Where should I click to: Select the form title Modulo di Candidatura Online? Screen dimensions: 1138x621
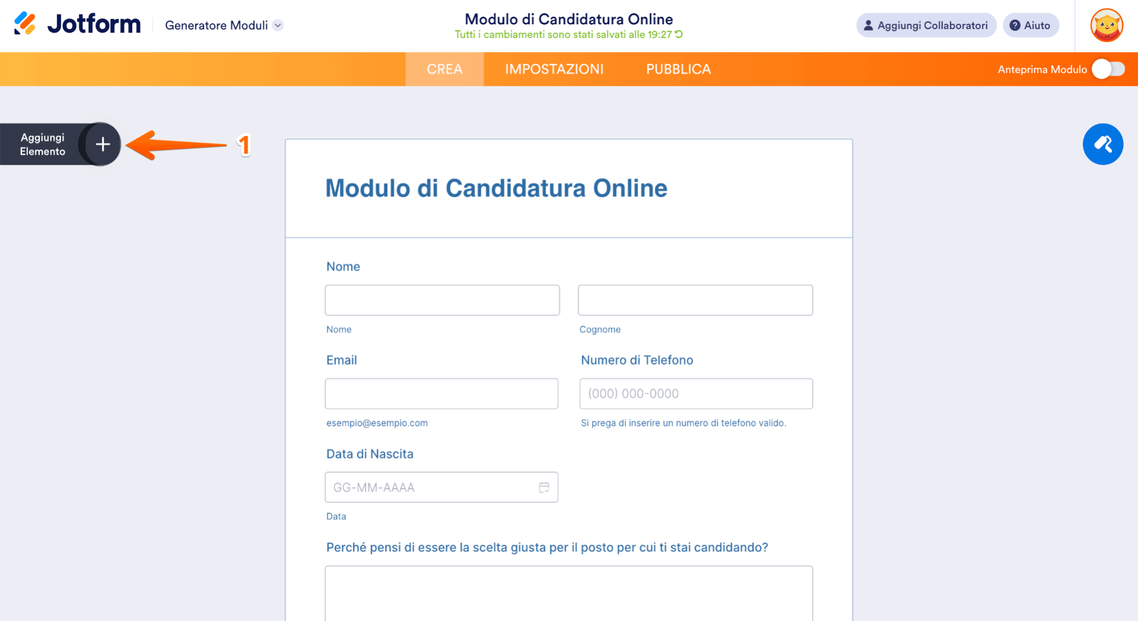pos(496,189)
